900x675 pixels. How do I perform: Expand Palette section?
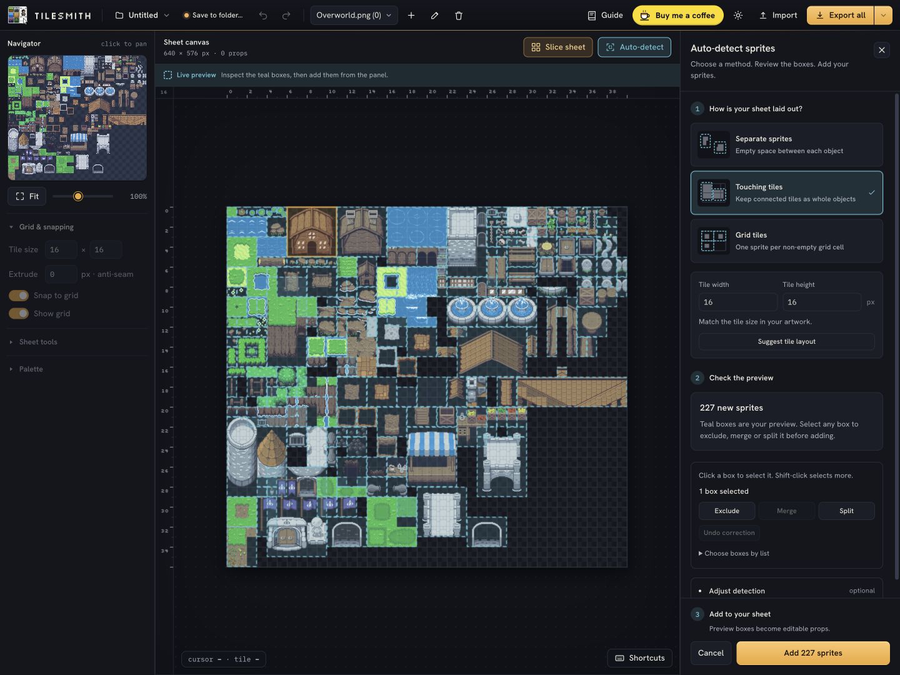(x=31, y=369)
